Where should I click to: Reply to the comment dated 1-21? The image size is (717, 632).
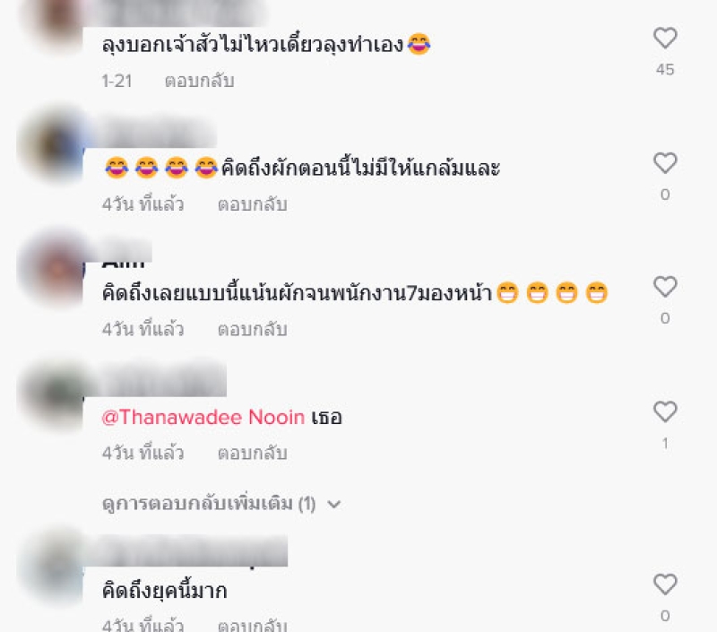[x=199, y=81]
